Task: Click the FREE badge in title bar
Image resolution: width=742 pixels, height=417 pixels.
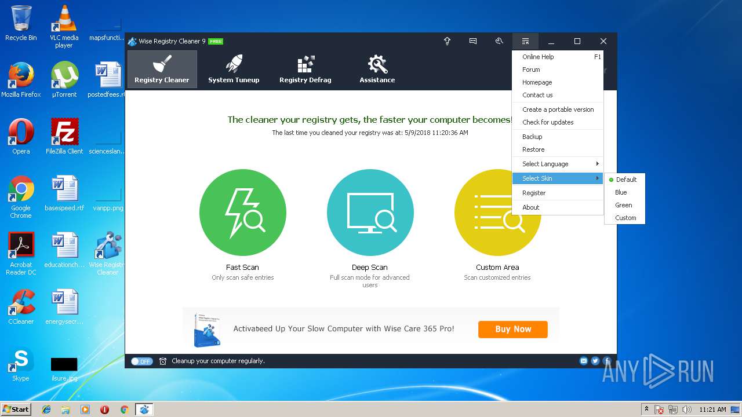Action: click(216, 42)
